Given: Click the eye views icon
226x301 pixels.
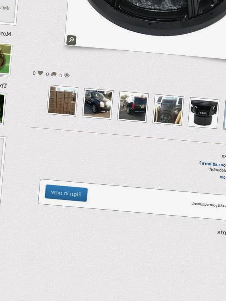Looking at the screenshot, I should (x=67, y=75).
